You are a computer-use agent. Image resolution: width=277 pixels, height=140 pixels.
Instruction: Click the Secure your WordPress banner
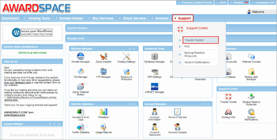[33, 33]
